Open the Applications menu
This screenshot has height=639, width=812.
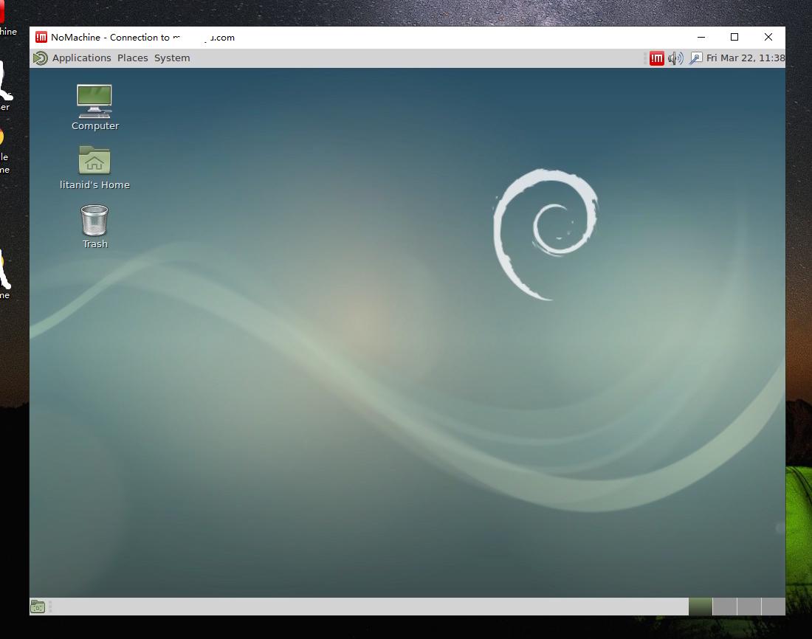pos(81,58)
